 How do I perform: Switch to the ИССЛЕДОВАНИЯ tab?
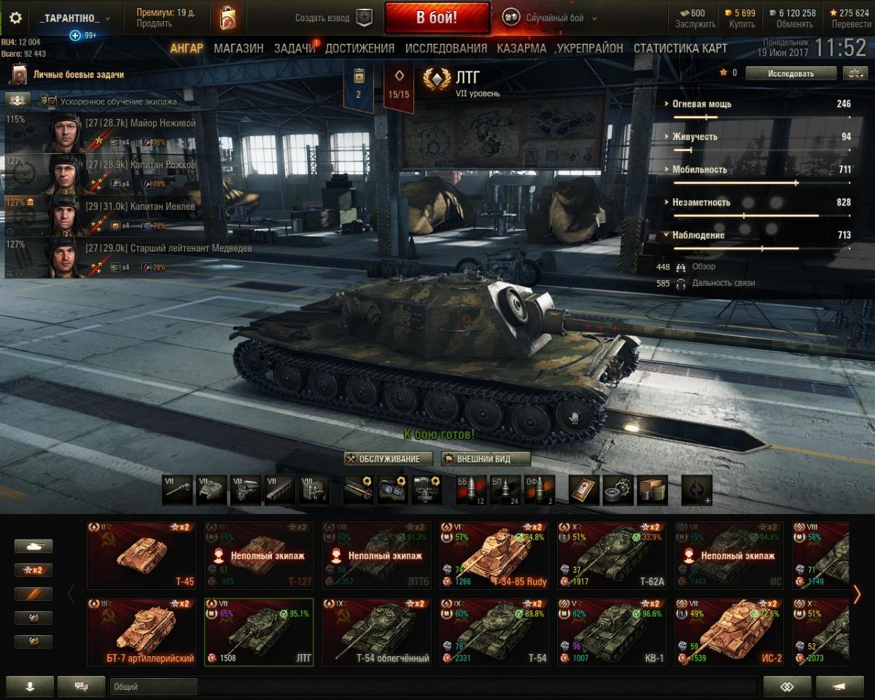click(446, 48)
